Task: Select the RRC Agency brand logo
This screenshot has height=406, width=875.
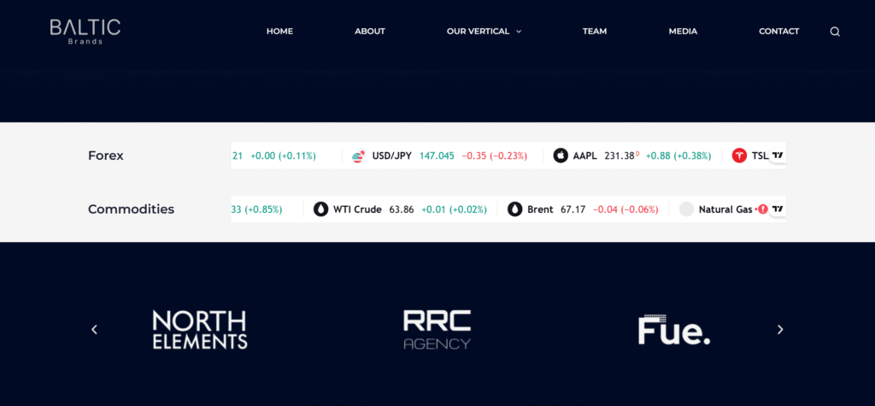Action: coord(437,329)
